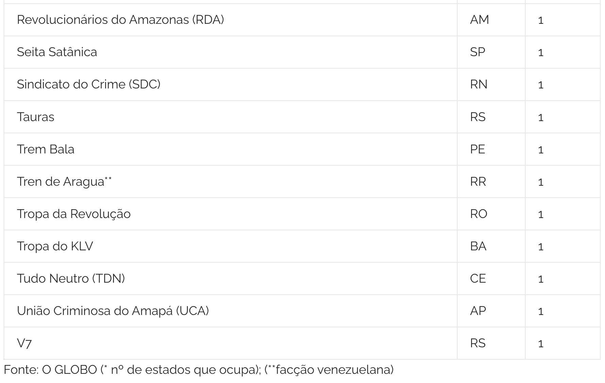Click the Sindicato do Crime (SDC) entry
The height and width of the screenshot is (383, 605).
(88, 84)
